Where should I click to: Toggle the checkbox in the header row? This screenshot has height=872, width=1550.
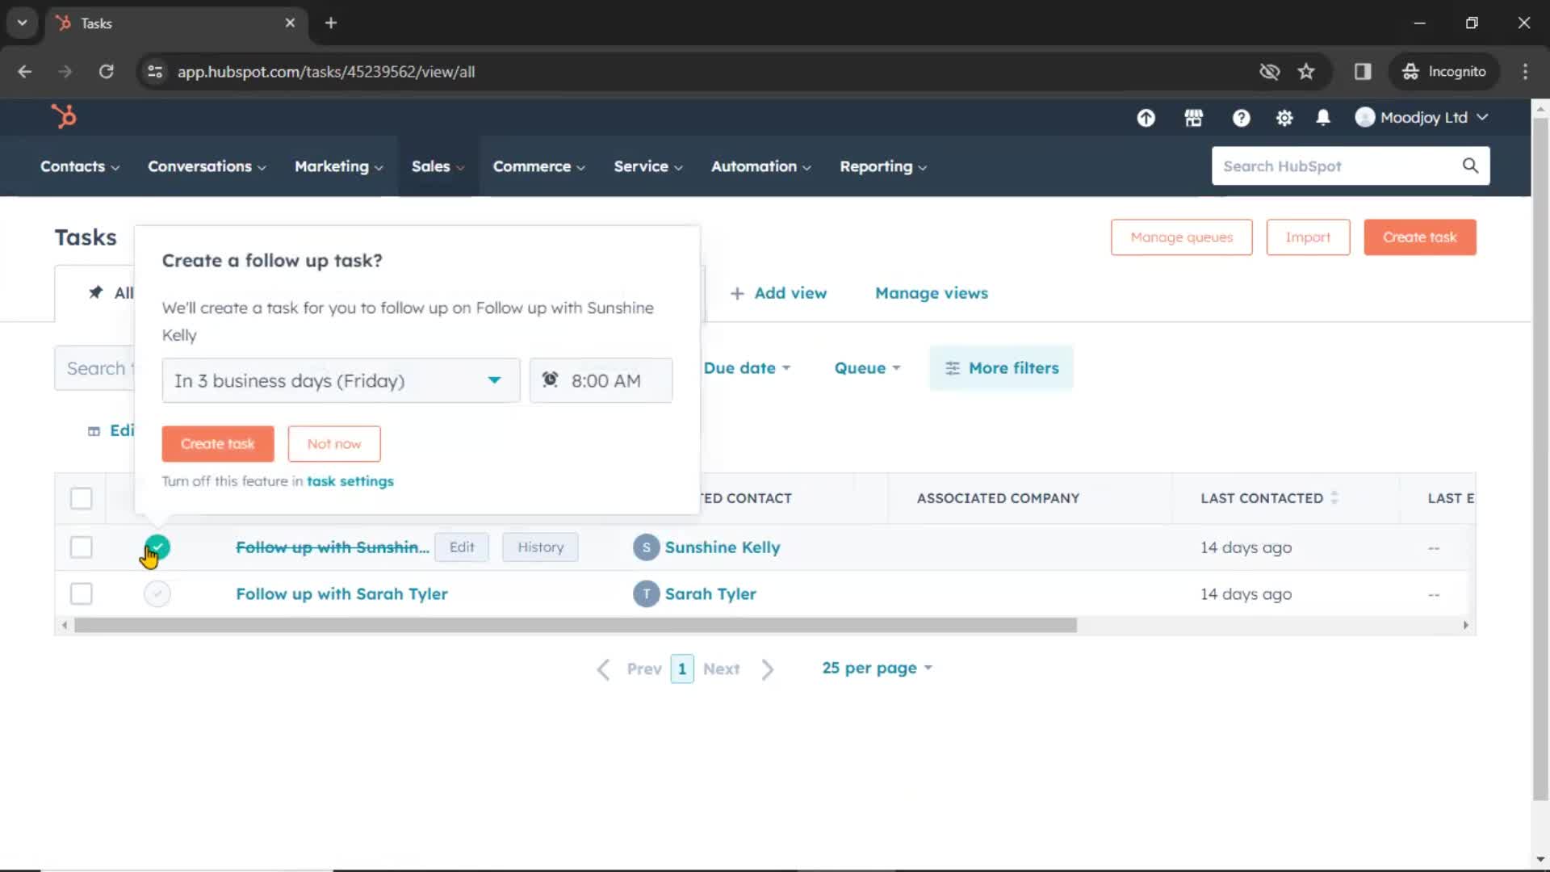[x=81, y=497]
